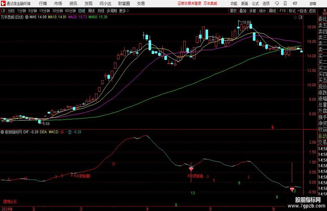Screen dimensions: 327x211
Task: Open the 行情 menu
Action: coord(43,3)
